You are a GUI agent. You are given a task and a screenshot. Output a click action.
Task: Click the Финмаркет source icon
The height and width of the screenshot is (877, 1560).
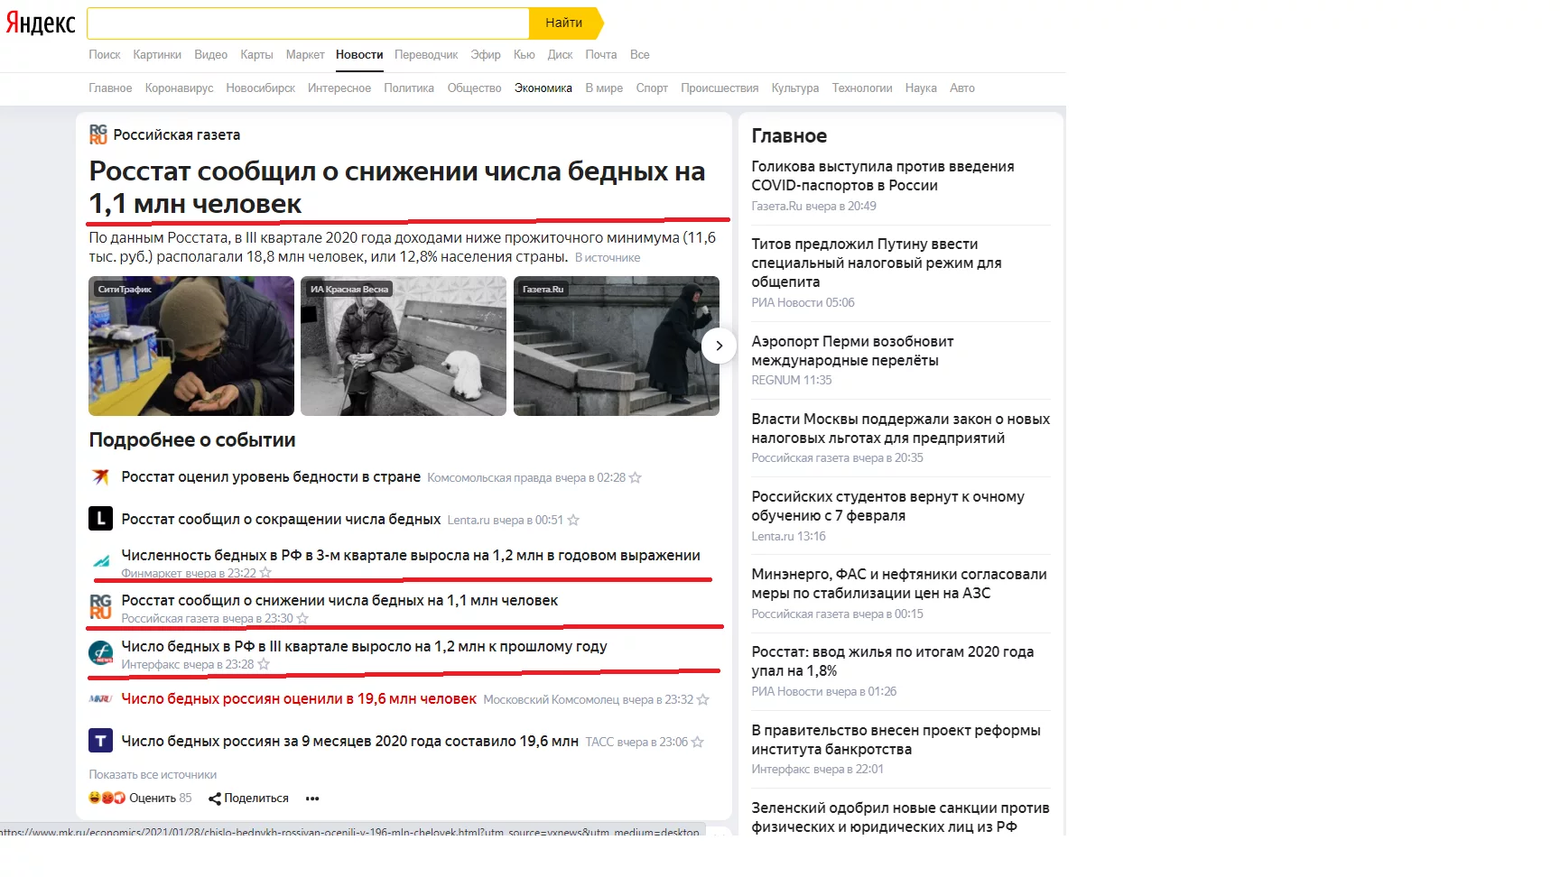pyautogui.click(x=100, y=561)
